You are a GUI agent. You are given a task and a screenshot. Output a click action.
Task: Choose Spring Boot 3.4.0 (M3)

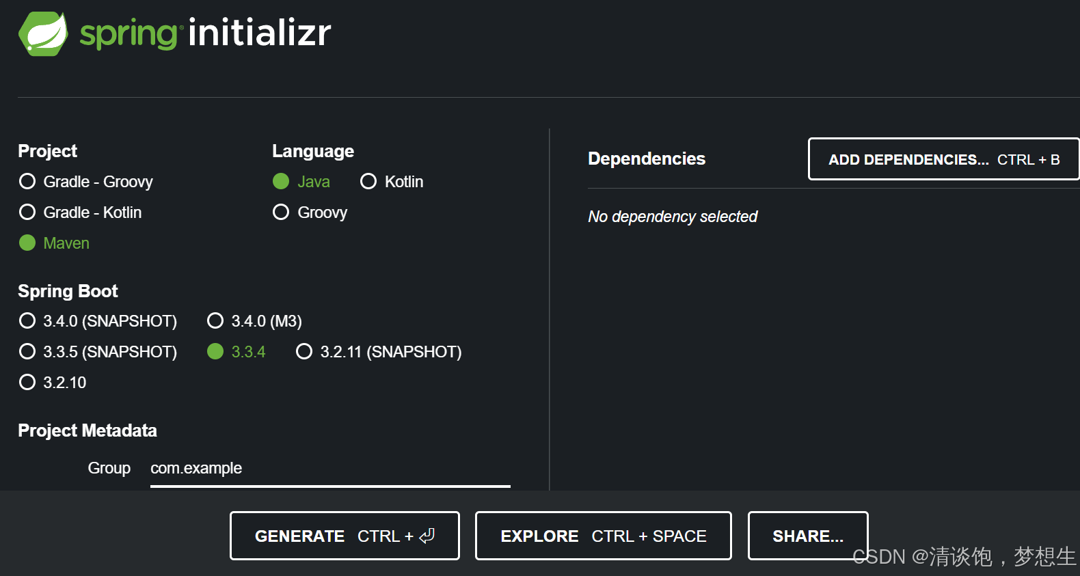(x=215, y=320)
